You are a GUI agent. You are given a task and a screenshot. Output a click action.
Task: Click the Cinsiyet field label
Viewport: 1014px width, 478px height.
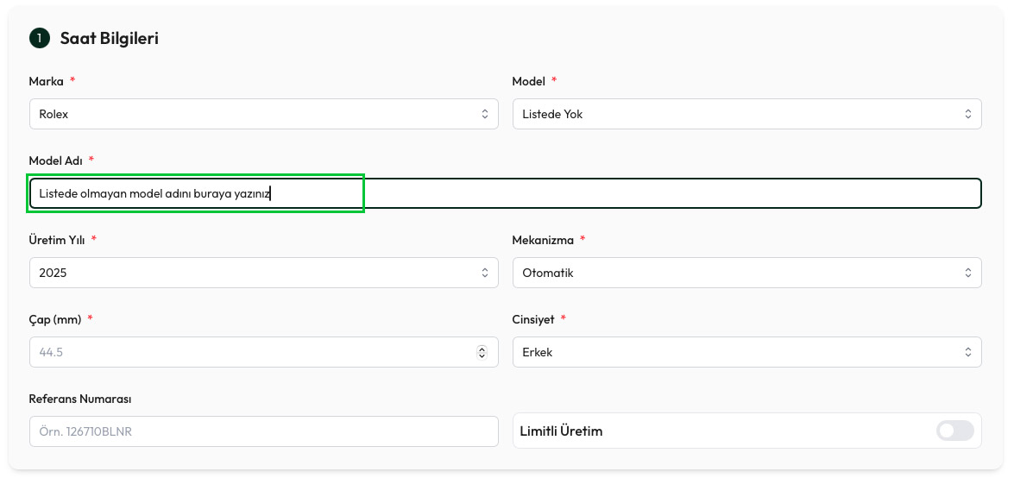point(533,319)
